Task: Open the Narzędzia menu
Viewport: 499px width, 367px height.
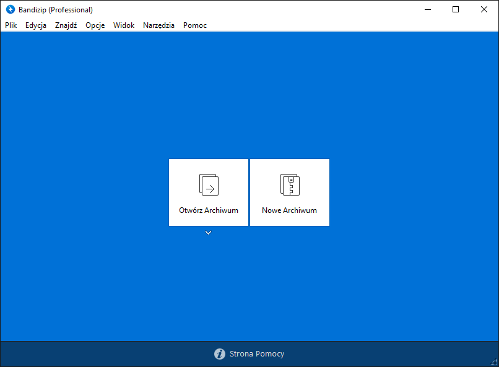Action: (x=159, y=25)
